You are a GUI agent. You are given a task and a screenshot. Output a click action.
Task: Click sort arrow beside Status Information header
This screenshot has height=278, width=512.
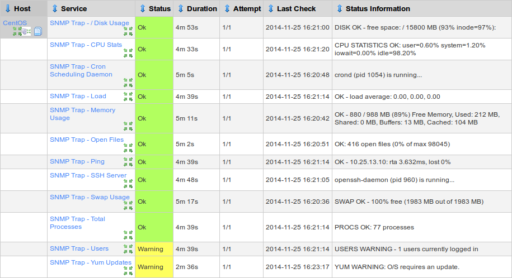(x=340, y=9)
